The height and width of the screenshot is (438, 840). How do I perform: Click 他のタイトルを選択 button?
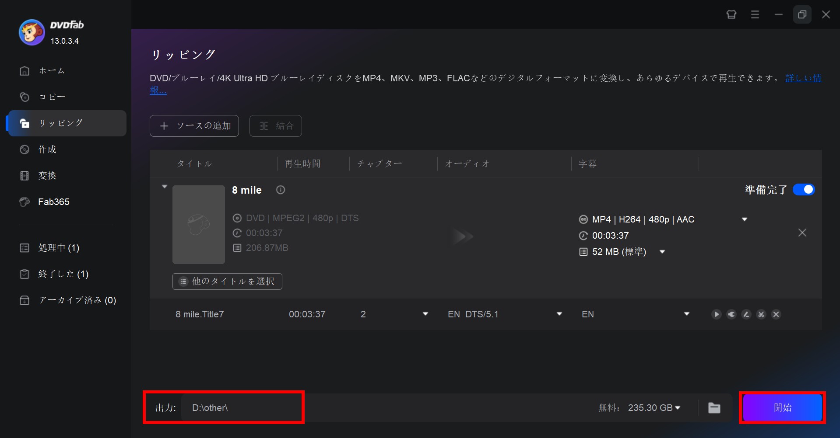(227, 282)
